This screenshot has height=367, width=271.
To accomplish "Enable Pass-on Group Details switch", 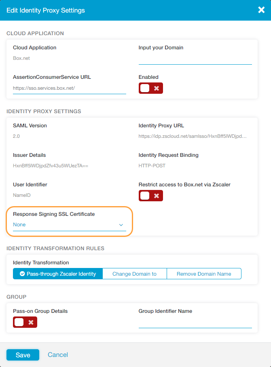I will tap(25, 322).
